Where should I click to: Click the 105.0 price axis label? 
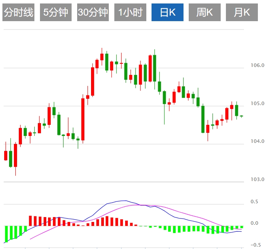(x=258, y=103)
